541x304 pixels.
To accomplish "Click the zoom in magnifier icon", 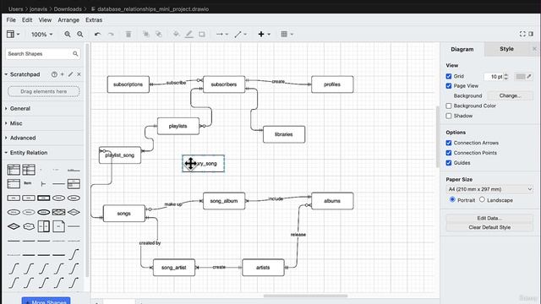I will coord(68,34).
